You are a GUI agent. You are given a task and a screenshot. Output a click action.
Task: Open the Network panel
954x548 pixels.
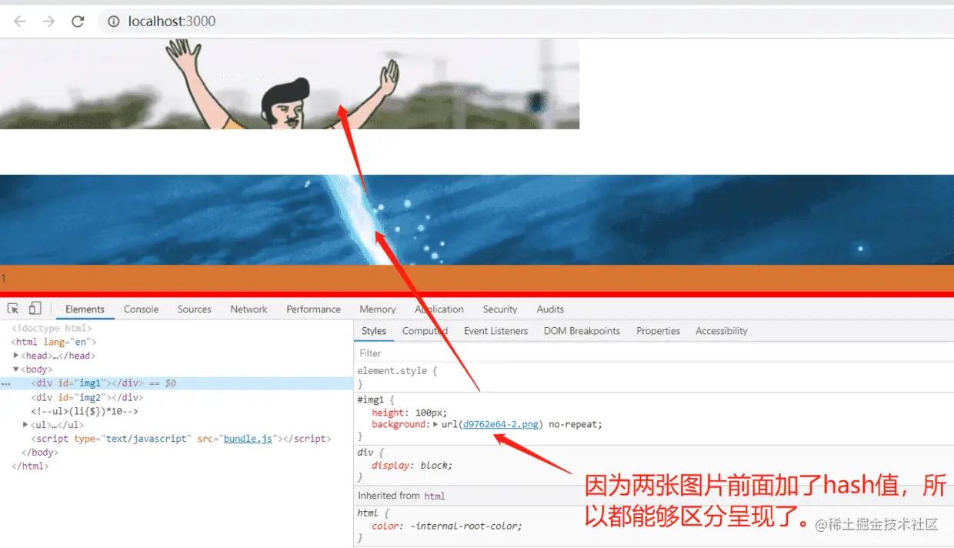[249, 309]
